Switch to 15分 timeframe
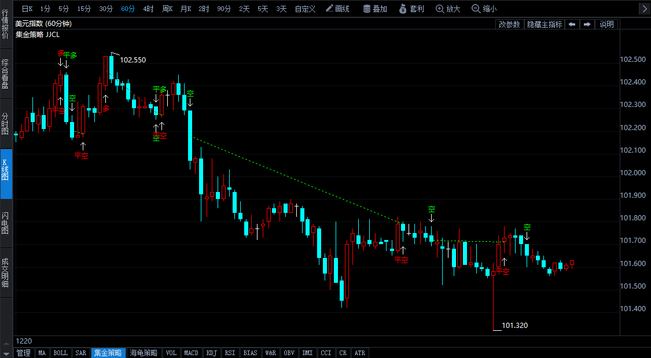Image resolution: width=651 pixels, height=358 pixels. pos(84,9)
